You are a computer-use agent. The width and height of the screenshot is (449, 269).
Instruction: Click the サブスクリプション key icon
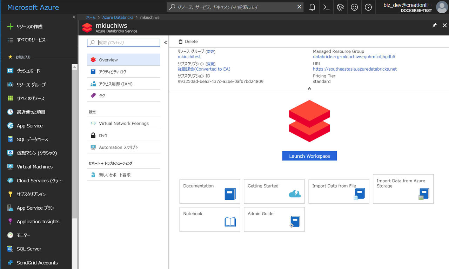[10, 194]
